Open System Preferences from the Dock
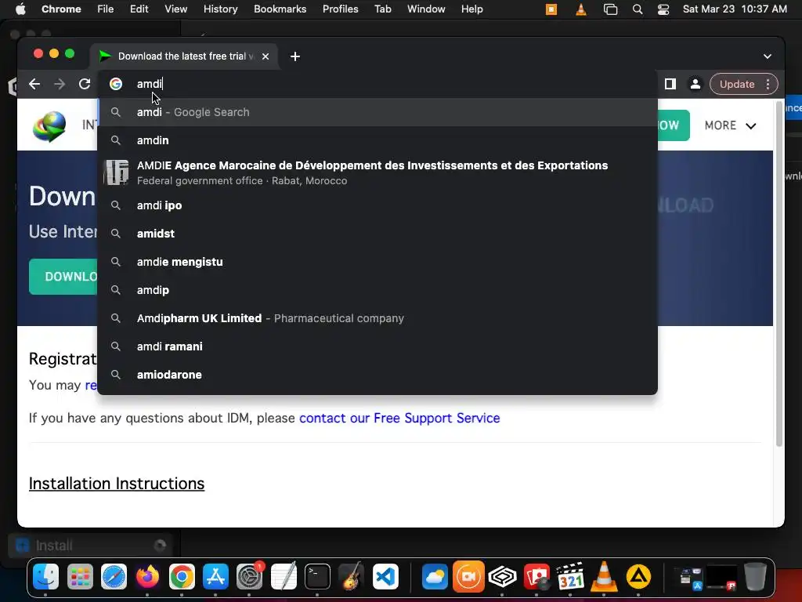The width and height of the screenshot is (802, 602). (x=250, y=578)
